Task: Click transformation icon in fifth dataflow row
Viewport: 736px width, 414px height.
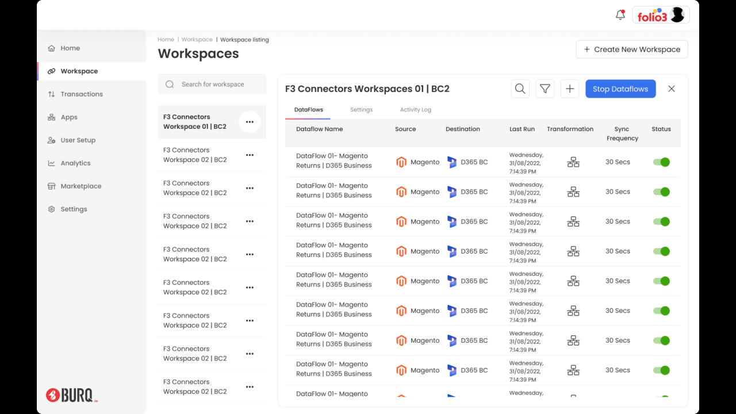Action: [x=573, y=281]
